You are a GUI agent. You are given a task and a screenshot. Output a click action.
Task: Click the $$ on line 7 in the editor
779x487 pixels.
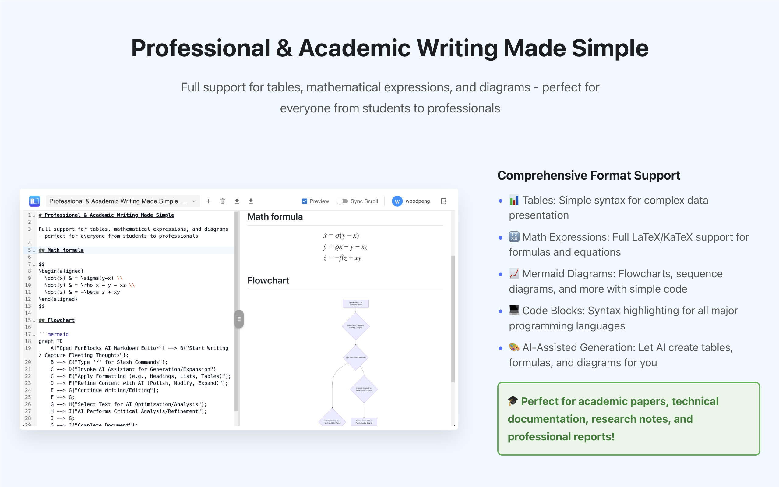pyautogui.click(x=41, y=264)
